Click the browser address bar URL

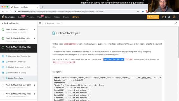[60, 12]
